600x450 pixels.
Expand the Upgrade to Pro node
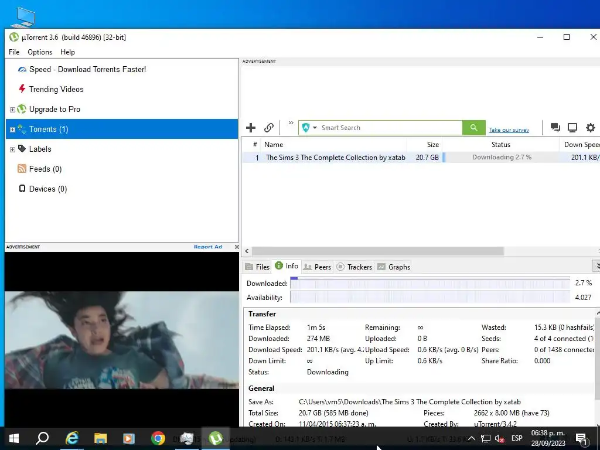point(12,110)
